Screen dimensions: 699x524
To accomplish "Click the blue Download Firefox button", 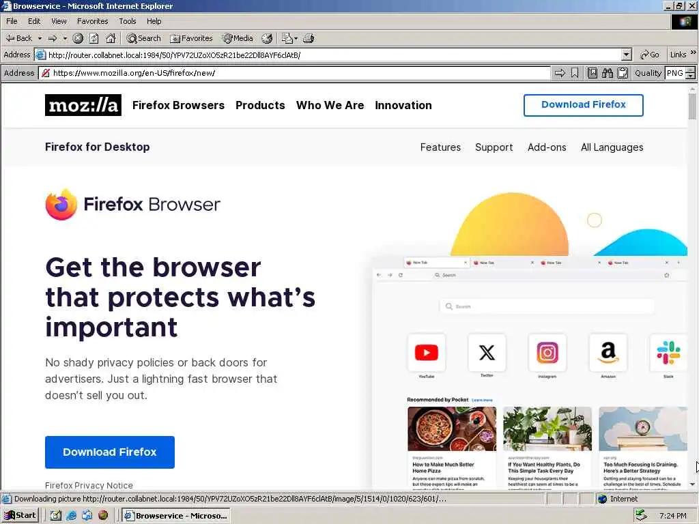I will tap(110, 452).
